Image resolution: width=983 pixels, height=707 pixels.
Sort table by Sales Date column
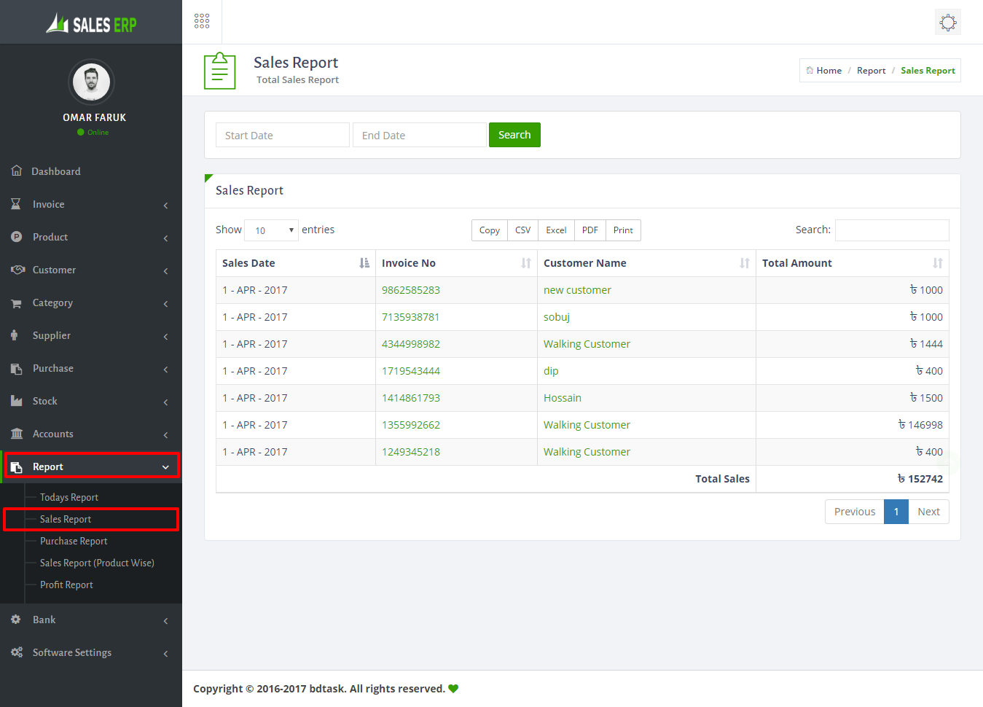pyautogui.click(x=295, y=263)
